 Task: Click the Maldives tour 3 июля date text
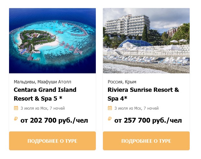click(x=43, y=108)
